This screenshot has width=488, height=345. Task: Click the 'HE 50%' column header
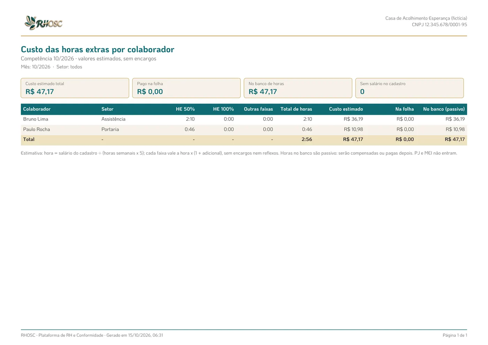185,109
